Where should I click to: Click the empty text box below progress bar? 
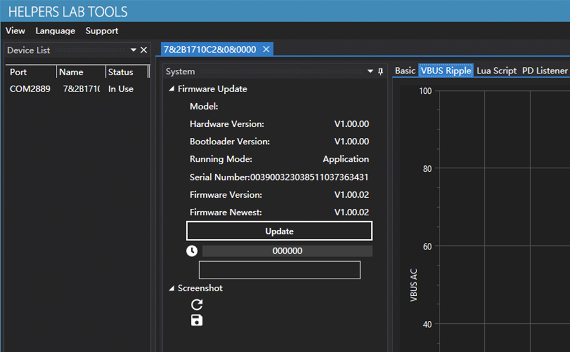point(280,270)
